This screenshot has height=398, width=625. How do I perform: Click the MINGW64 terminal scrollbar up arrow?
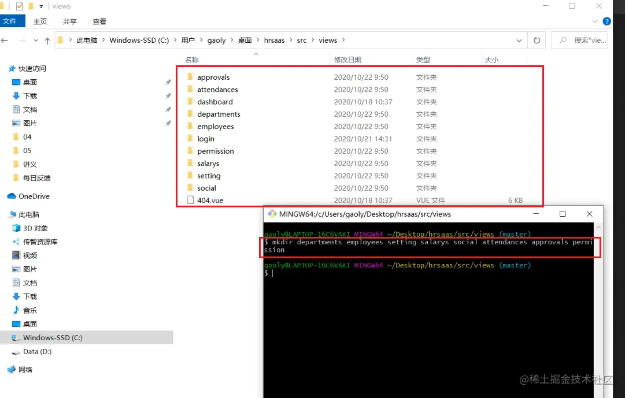click(598, 227)
